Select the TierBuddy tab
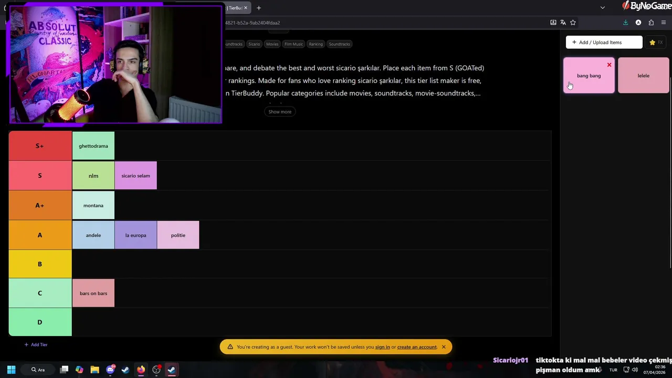 (235, 8)
